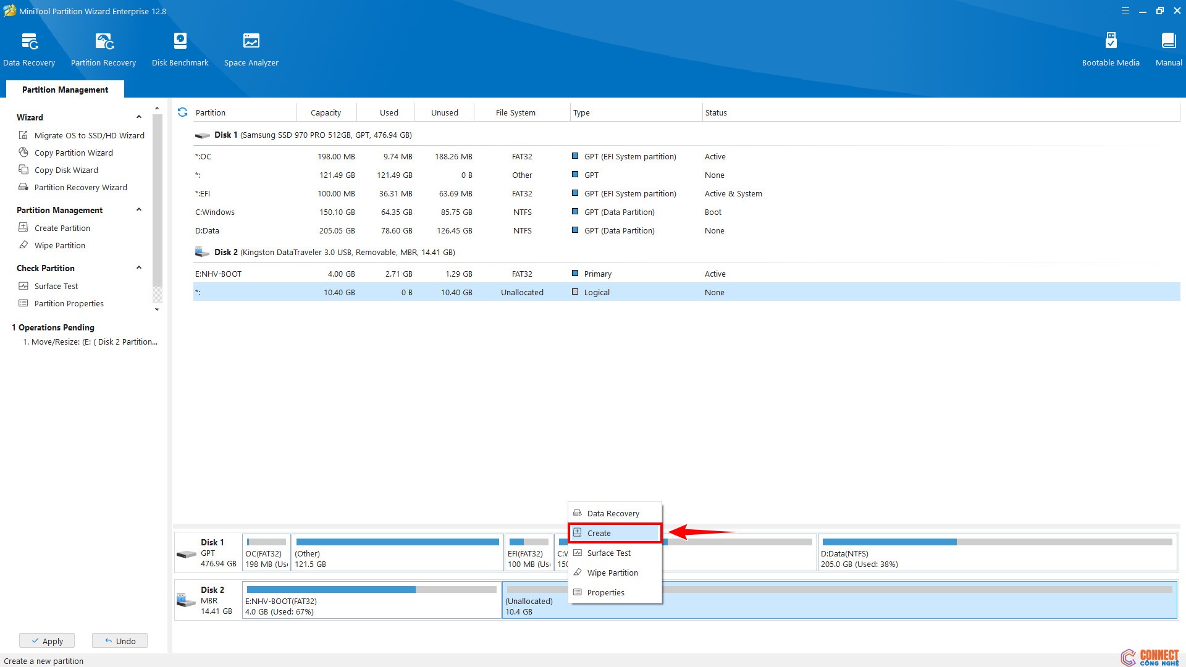Click Surface Test link in sidebar

click(x=56, y=286)
